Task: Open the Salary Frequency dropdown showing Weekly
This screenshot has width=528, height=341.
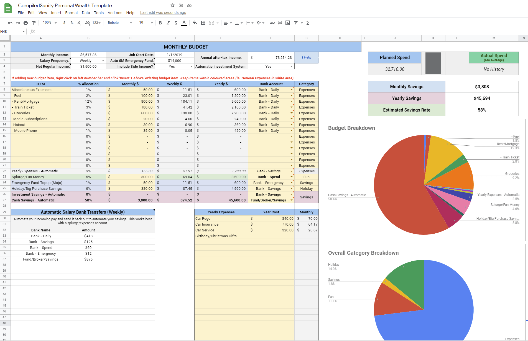Action: coord(103,60)
